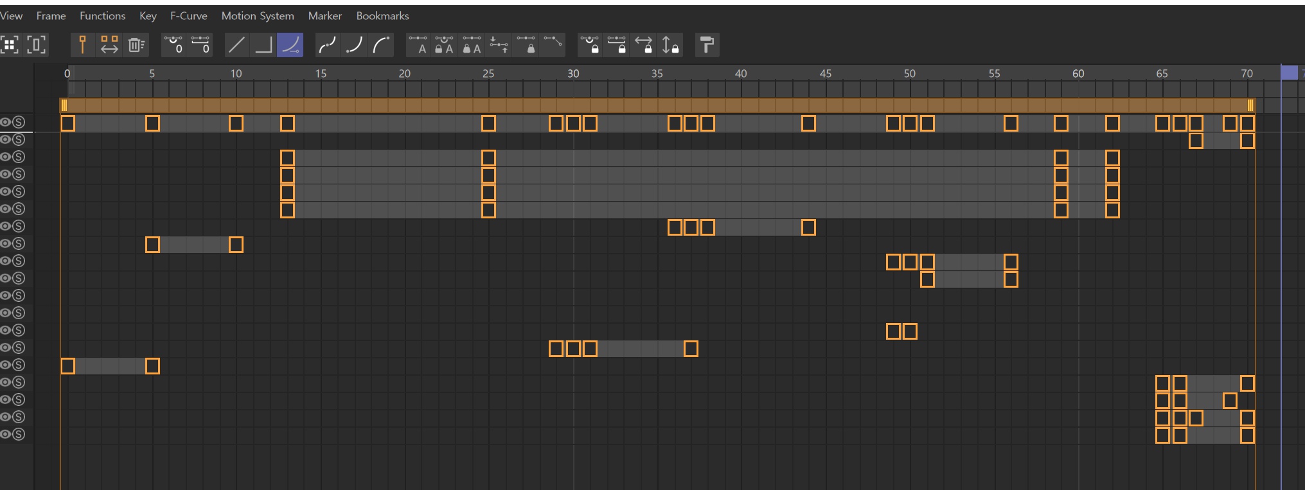Apply Ease Ease S-curve icon

(328, 45)
